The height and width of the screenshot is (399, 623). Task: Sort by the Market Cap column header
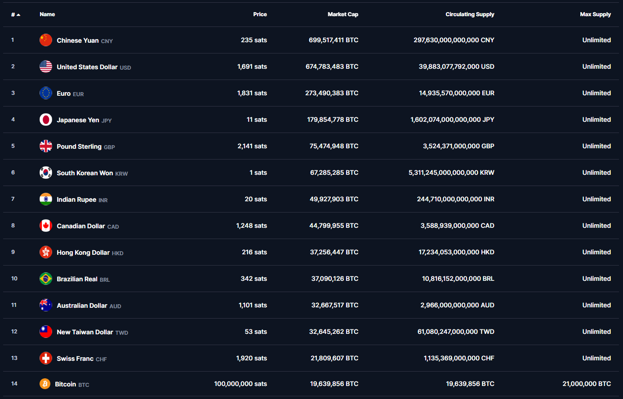click(x=343, y=14)
